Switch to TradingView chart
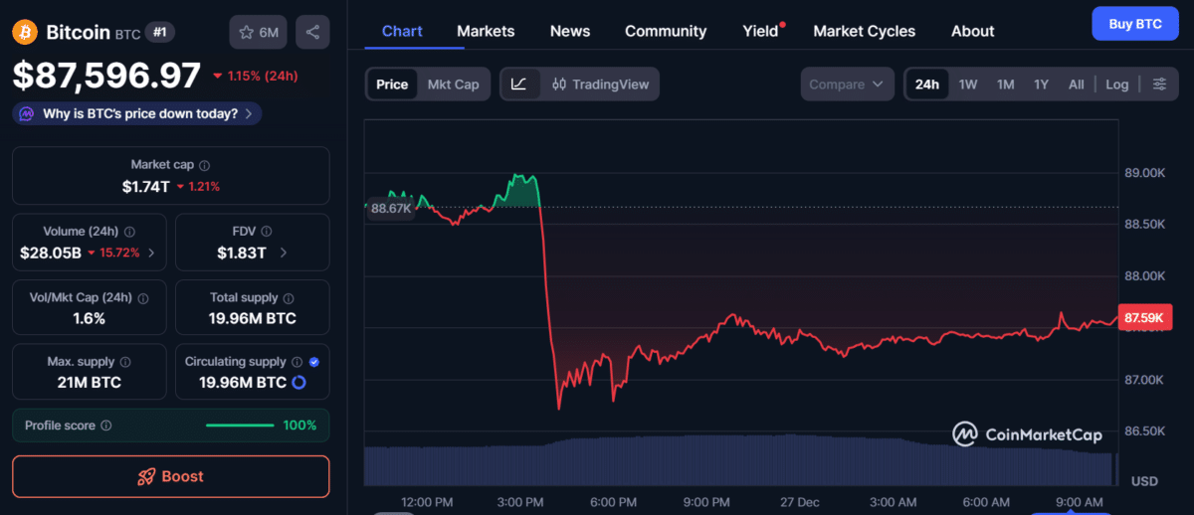This screenshot has width=1194, height=515. tap(599, 85)
